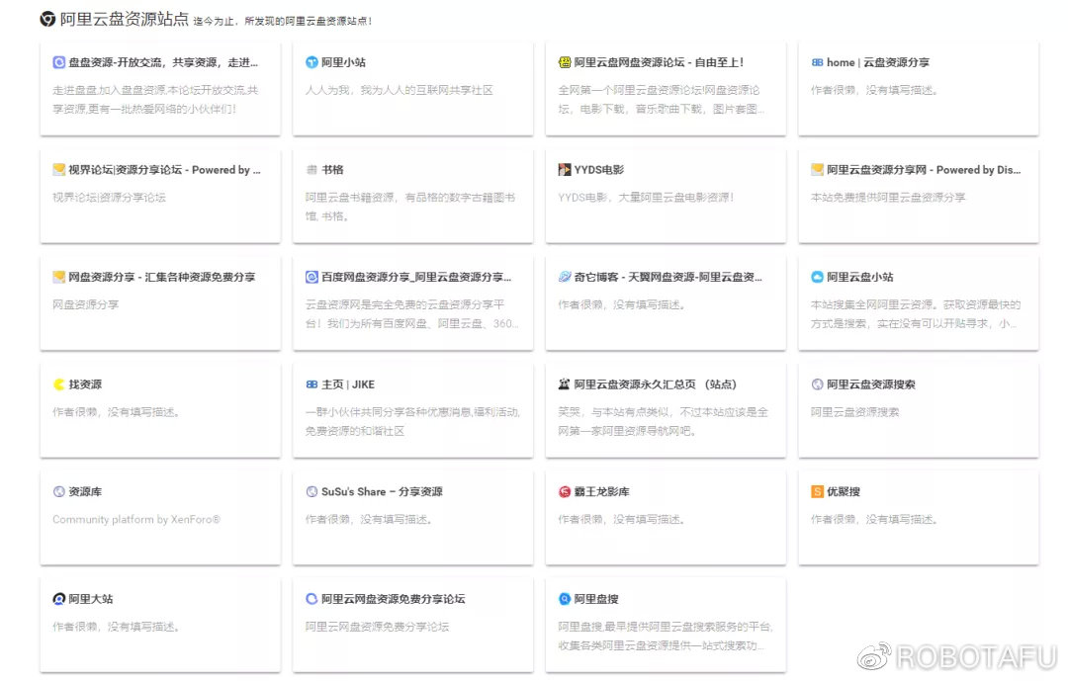The height and width of the screenshot is (681, 1068).
Task: Open the home | 云盘资源分享 link
Action: tap(878, 62)
